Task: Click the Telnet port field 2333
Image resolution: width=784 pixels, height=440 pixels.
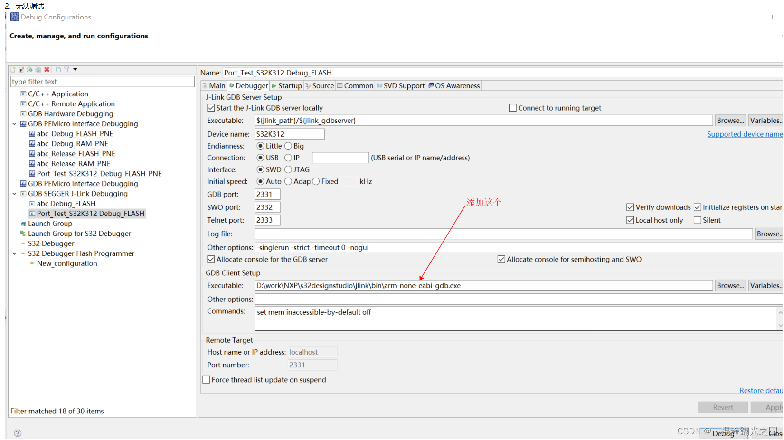Action: (x=267, y=220)
